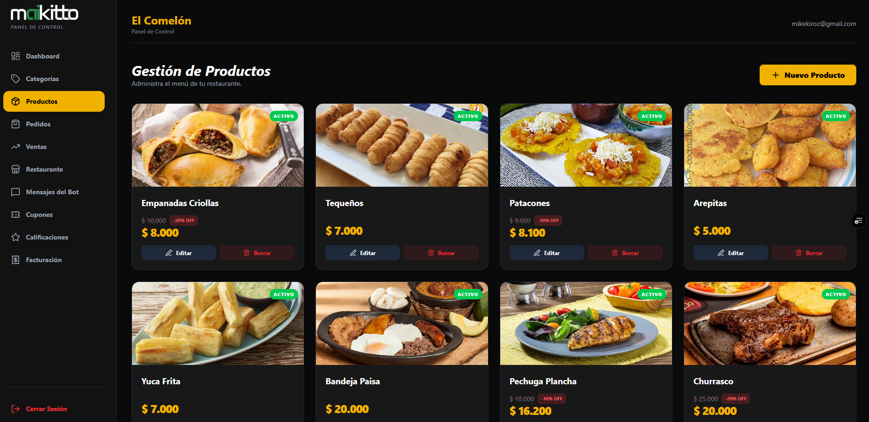Open Ventas trending chart icon
869x422 pixels.
16,147
